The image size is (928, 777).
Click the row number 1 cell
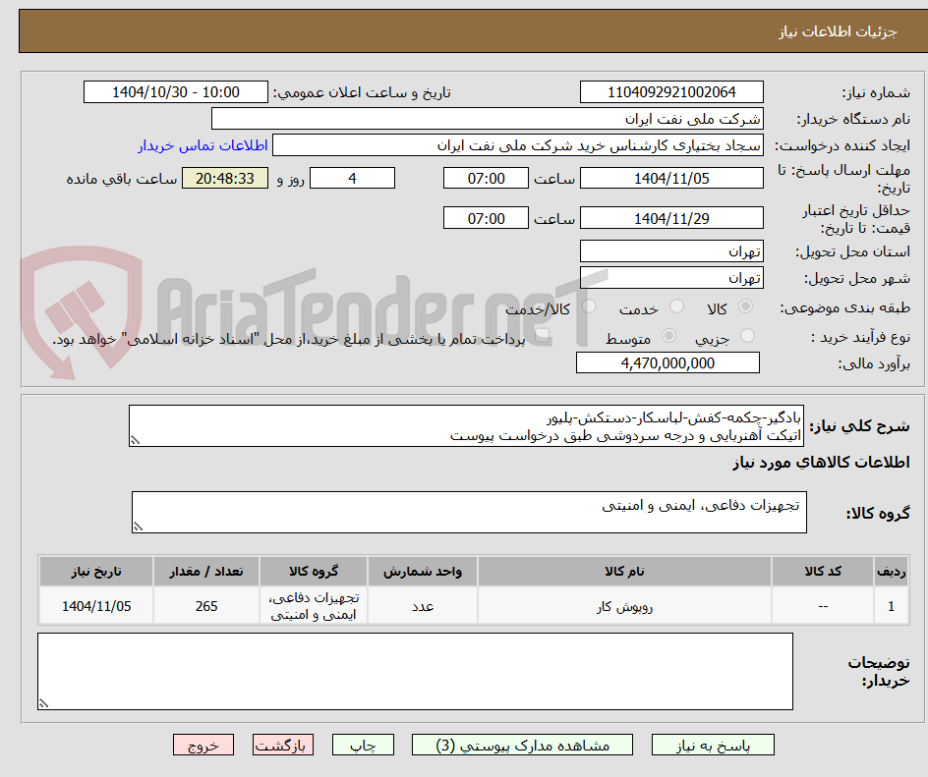pos(892,606)
